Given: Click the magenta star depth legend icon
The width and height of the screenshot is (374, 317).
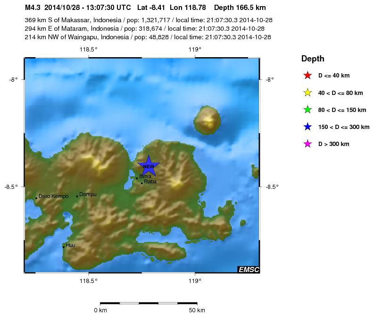Looking at the screenshot, I should [x=308, y=144].
